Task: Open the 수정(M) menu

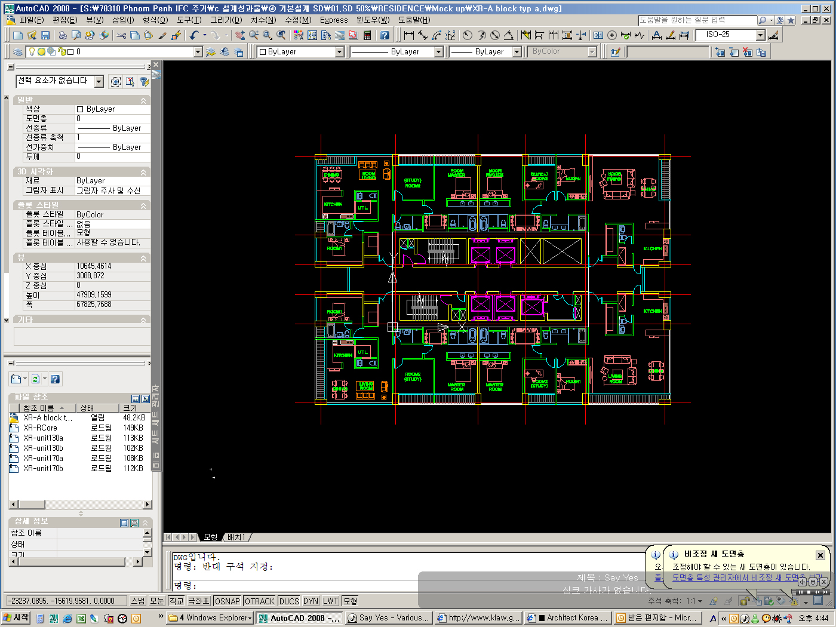Action: pyautogui.click(x=298, y=20)
